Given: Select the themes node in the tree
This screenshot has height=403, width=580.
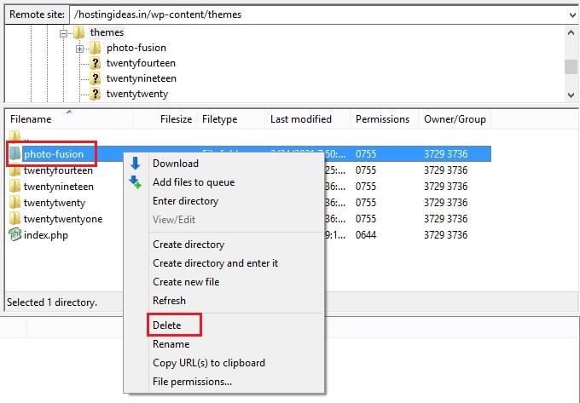Looking at the screenshot, I should coord(107,32).
